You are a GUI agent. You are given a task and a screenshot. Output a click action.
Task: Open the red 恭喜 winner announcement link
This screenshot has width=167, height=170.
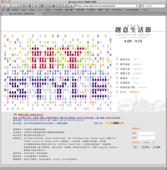click(67, 118)
